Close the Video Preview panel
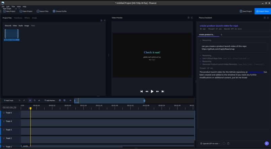Image resolution: width=271 pixels, height=149 pixels. [192, 18]
